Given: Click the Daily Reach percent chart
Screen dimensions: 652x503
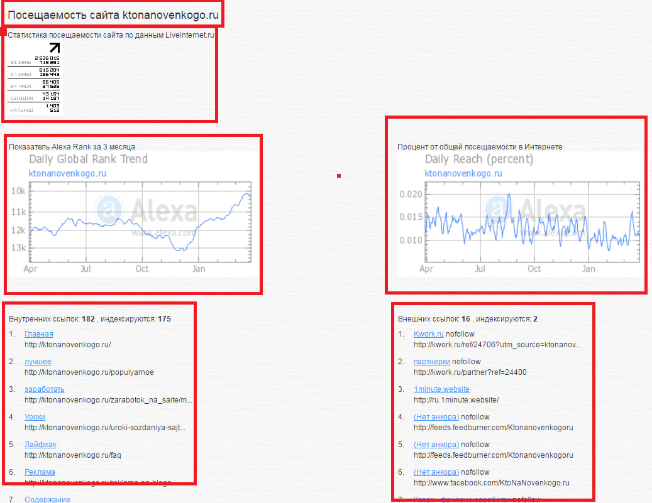Looking at the screenshot, I should pos(519,214).
